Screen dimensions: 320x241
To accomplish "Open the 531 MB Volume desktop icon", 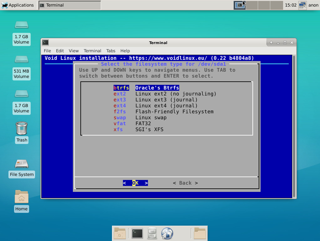I will pyautogui.click(x=22, y=68).
